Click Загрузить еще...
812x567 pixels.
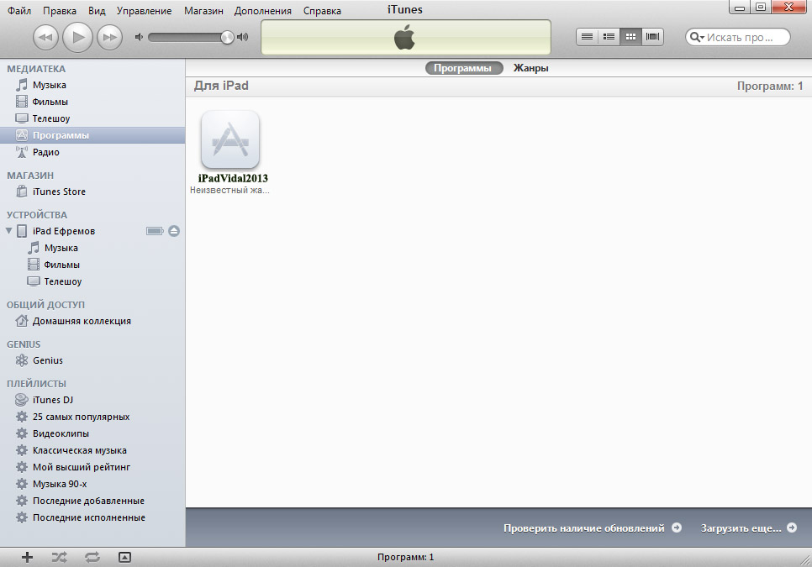pyautogui.click(x=748, y=528)
